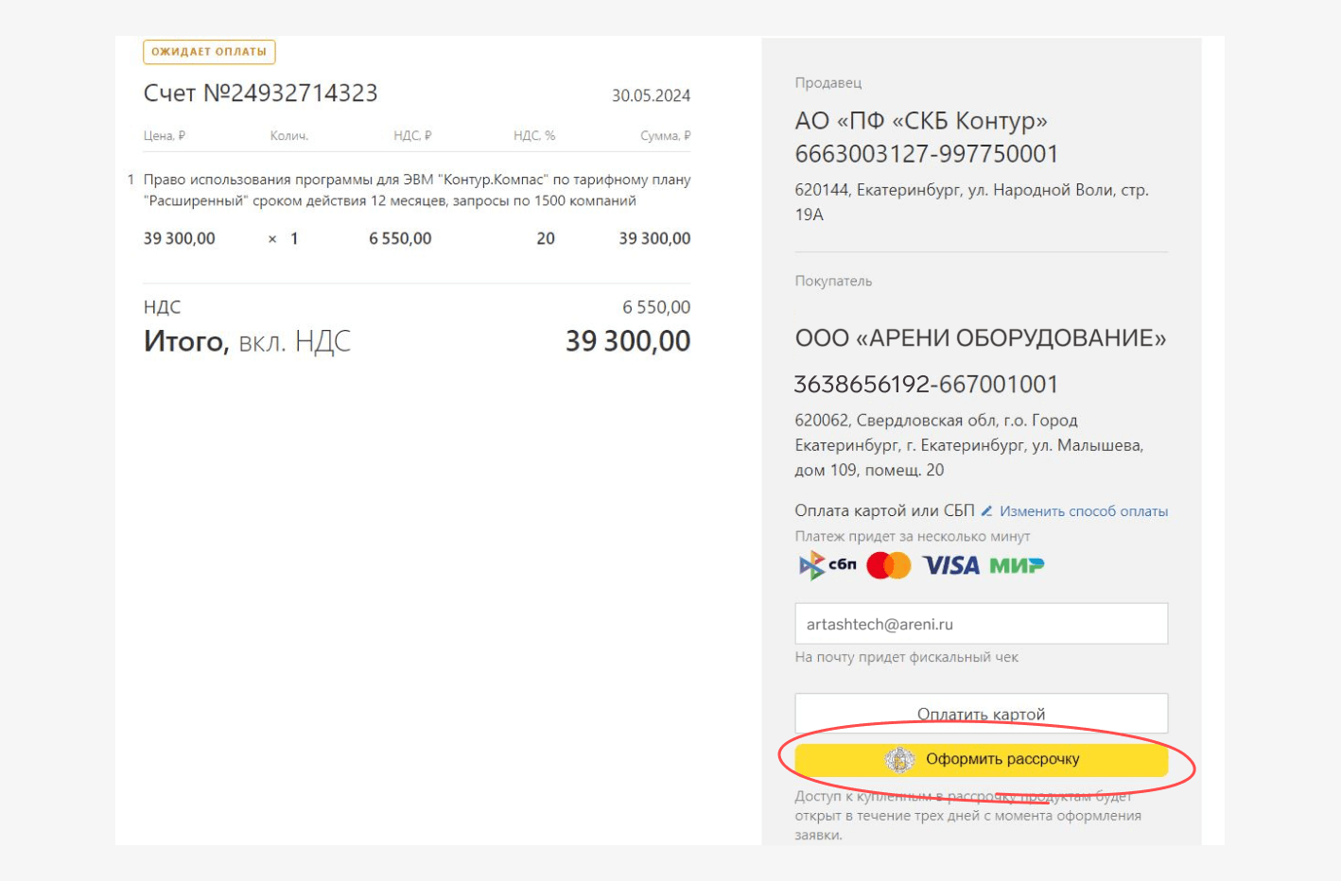1341x881 pixels.
Task: Click the 'Колич.' column header
Action: (289, 136)
